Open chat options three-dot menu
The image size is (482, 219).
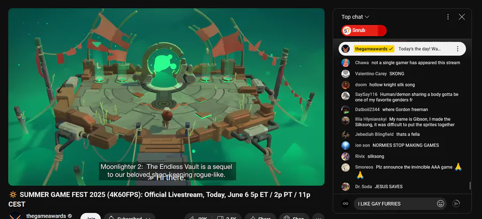(448, 17)
